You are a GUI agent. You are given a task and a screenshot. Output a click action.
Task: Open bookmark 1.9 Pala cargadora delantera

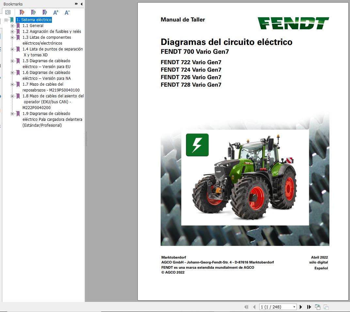pos(52,120)
